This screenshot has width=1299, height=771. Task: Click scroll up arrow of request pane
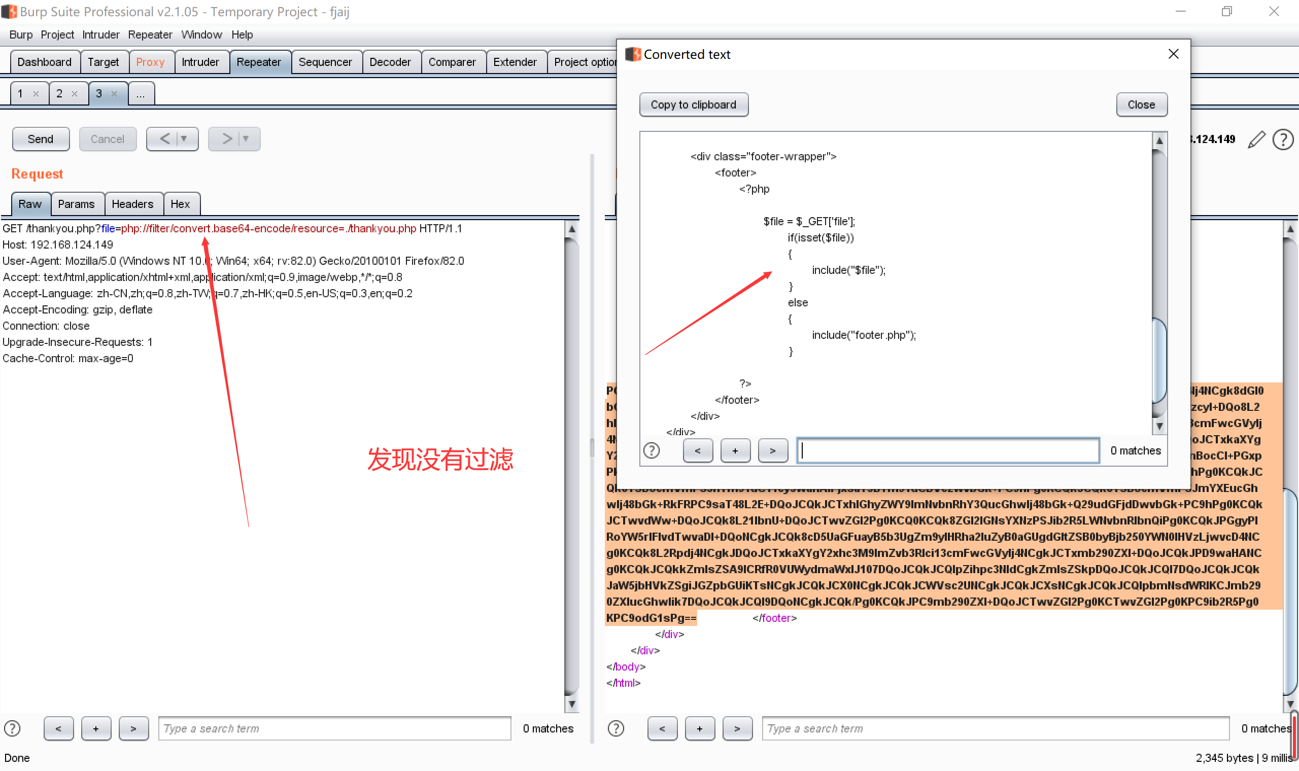click(571, 229)
